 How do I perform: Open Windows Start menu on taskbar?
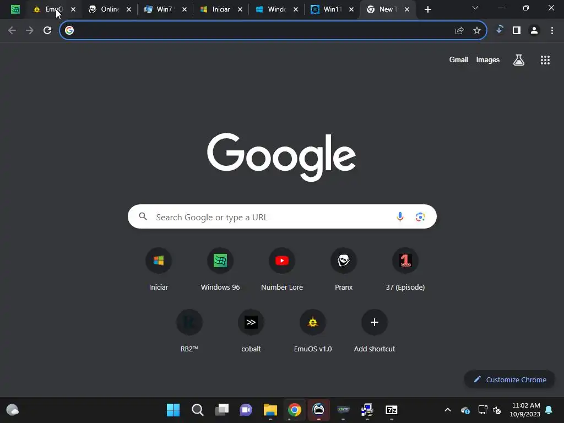(x=173, y=410)
